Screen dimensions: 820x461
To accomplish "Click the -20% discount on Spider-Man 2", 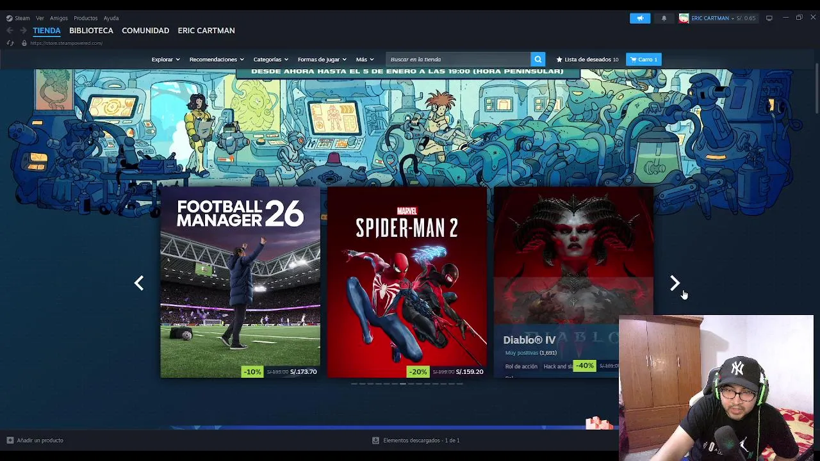I will click(418, 371).
